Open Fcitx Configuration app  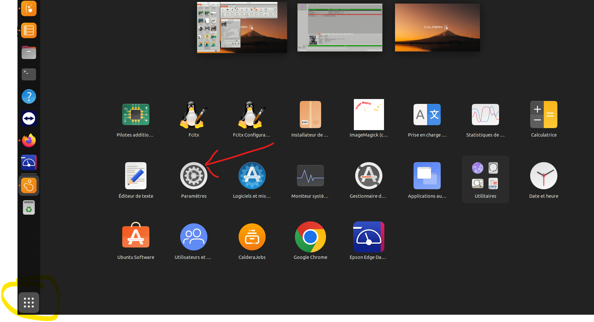point(252,115)
